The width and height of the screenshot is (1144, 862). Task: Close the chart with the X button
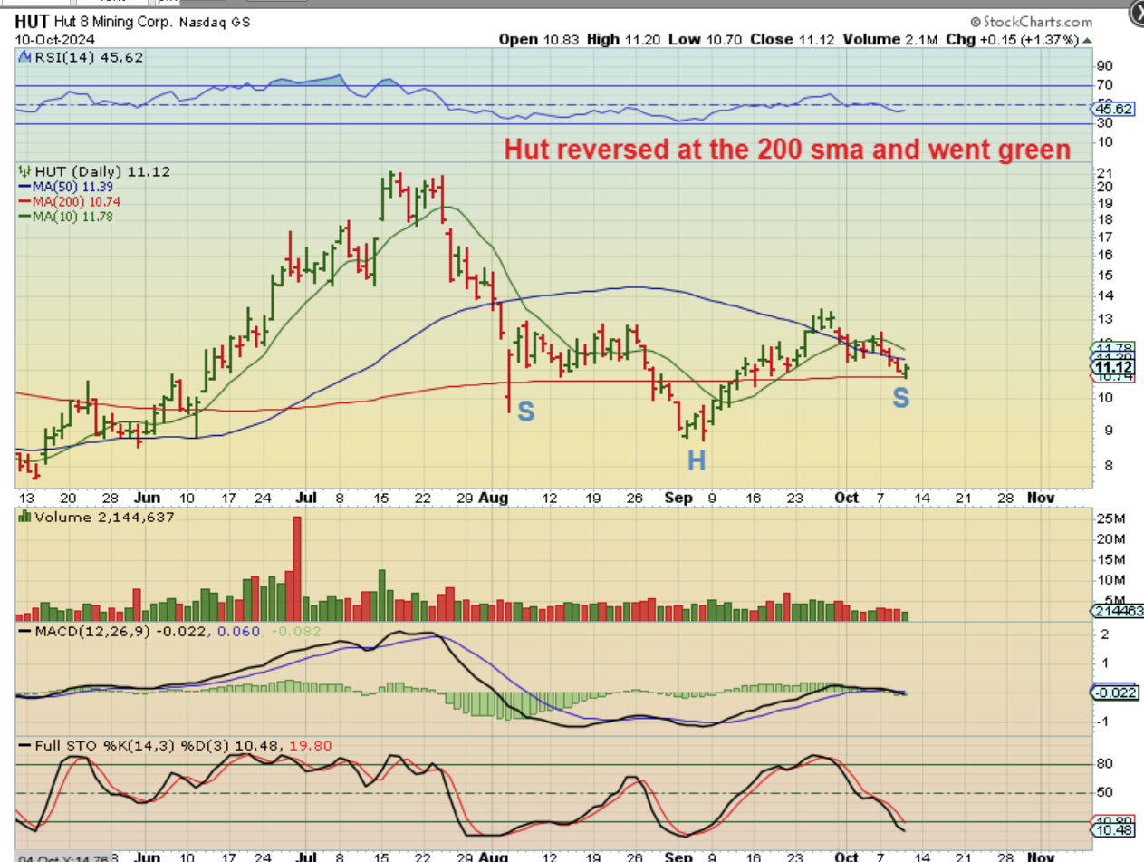(1138, 12)
